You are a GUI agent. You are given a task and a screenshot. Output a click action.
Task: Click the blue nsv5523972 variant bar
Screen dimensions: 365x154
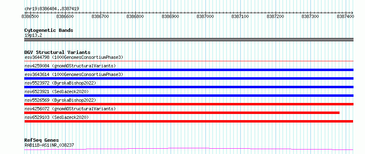[189, 87]
